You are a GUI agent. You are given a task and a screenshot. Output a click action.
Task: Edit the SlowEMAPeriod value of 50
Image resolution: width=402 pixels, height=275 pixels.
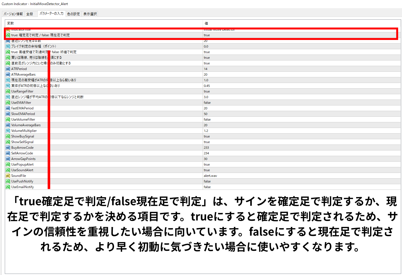pyautogui.click(x=206, y=114)
